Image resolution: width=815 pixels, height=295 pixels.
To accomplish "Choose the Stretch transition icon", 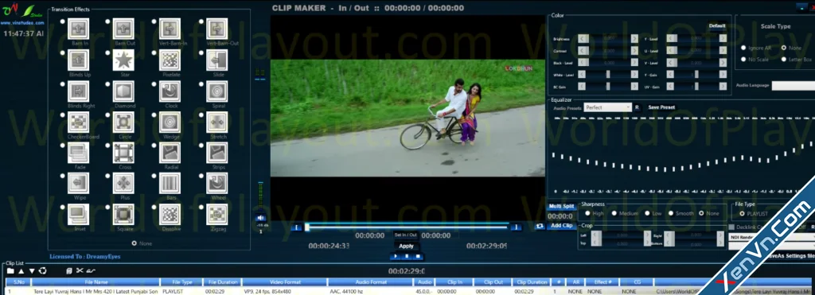I will click(216, 122).
